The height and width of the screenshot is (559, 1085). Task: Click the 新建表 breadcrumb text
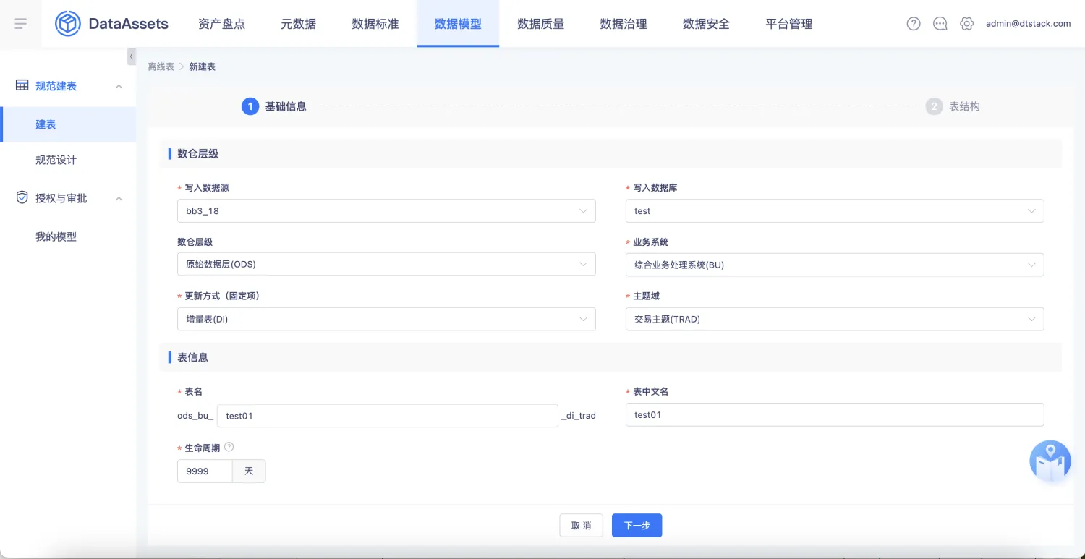203,67
